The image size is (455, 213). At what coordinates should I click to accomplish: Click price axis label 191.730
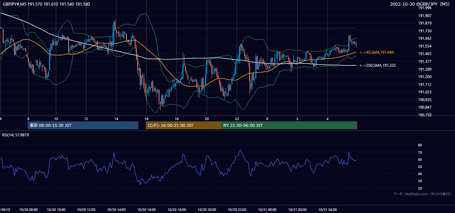pyautogui.click(x=424, y=31)
